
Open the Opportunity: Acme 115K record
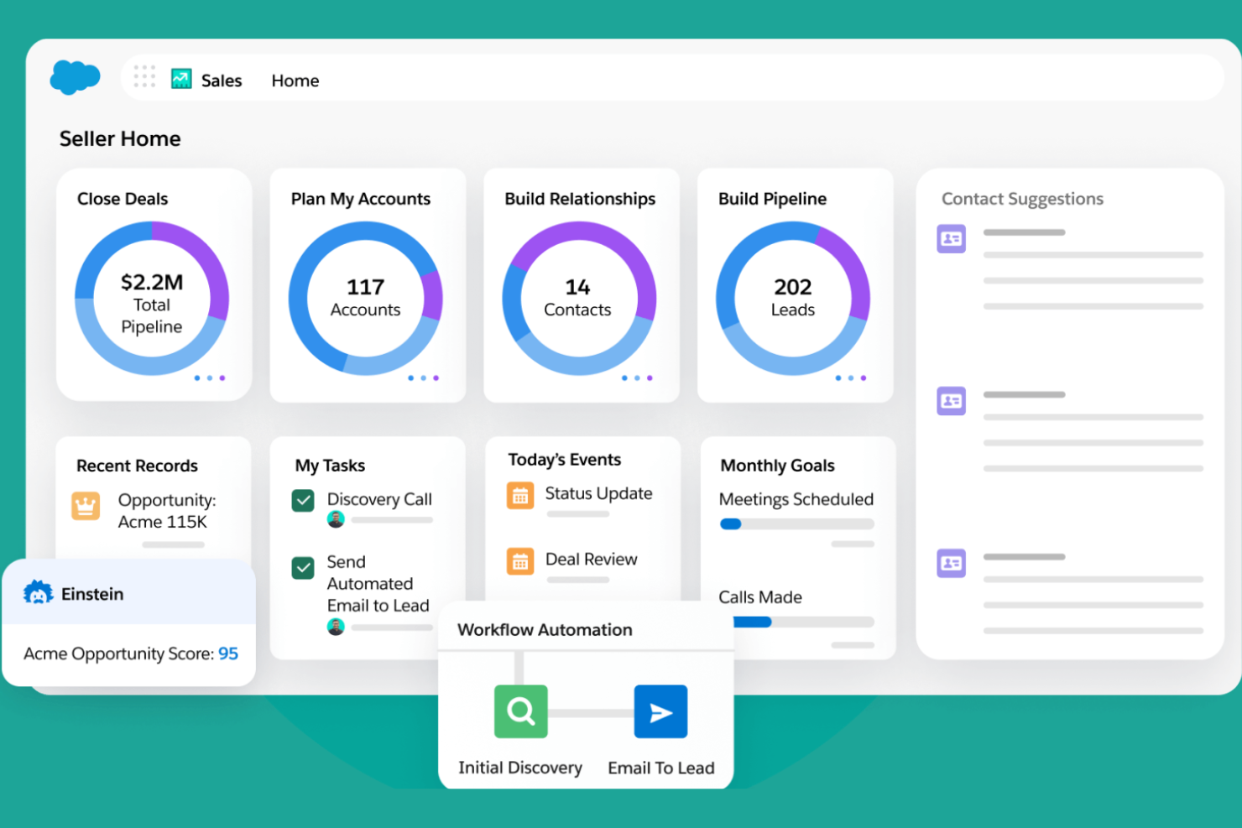167,511
